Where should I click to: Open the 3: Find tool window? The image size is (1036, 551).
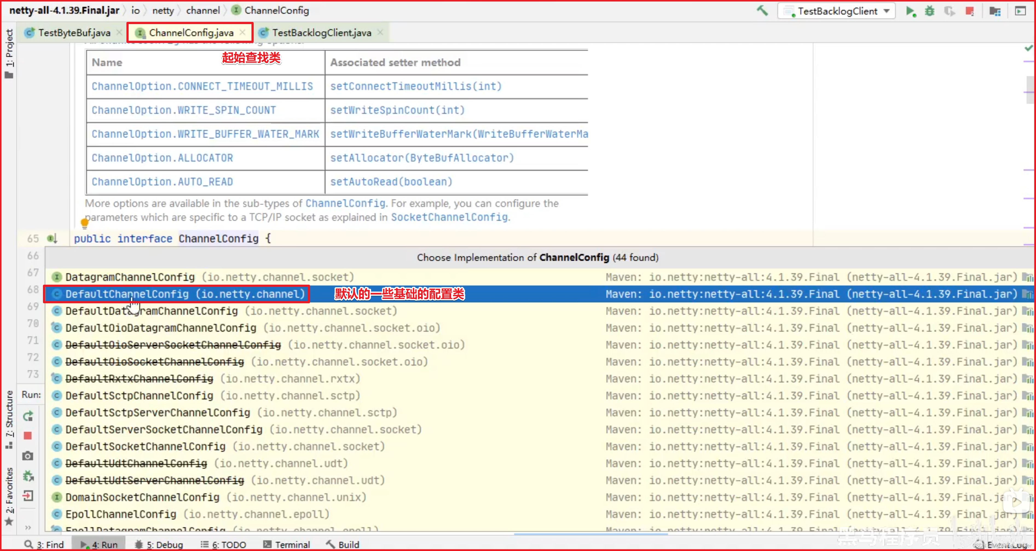click(44, 544)
